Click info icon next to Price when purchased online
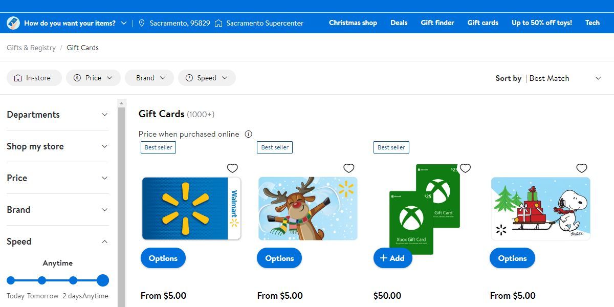The width and height of the screenshot is (614, 307). 248,134
